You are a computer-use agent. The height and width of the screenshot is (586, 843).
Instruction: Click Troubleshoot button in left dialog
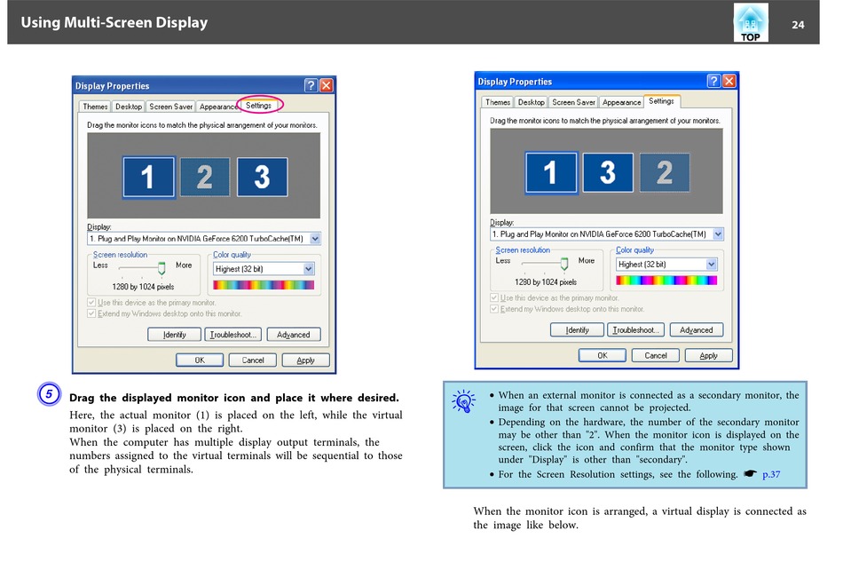pos(232,335)
